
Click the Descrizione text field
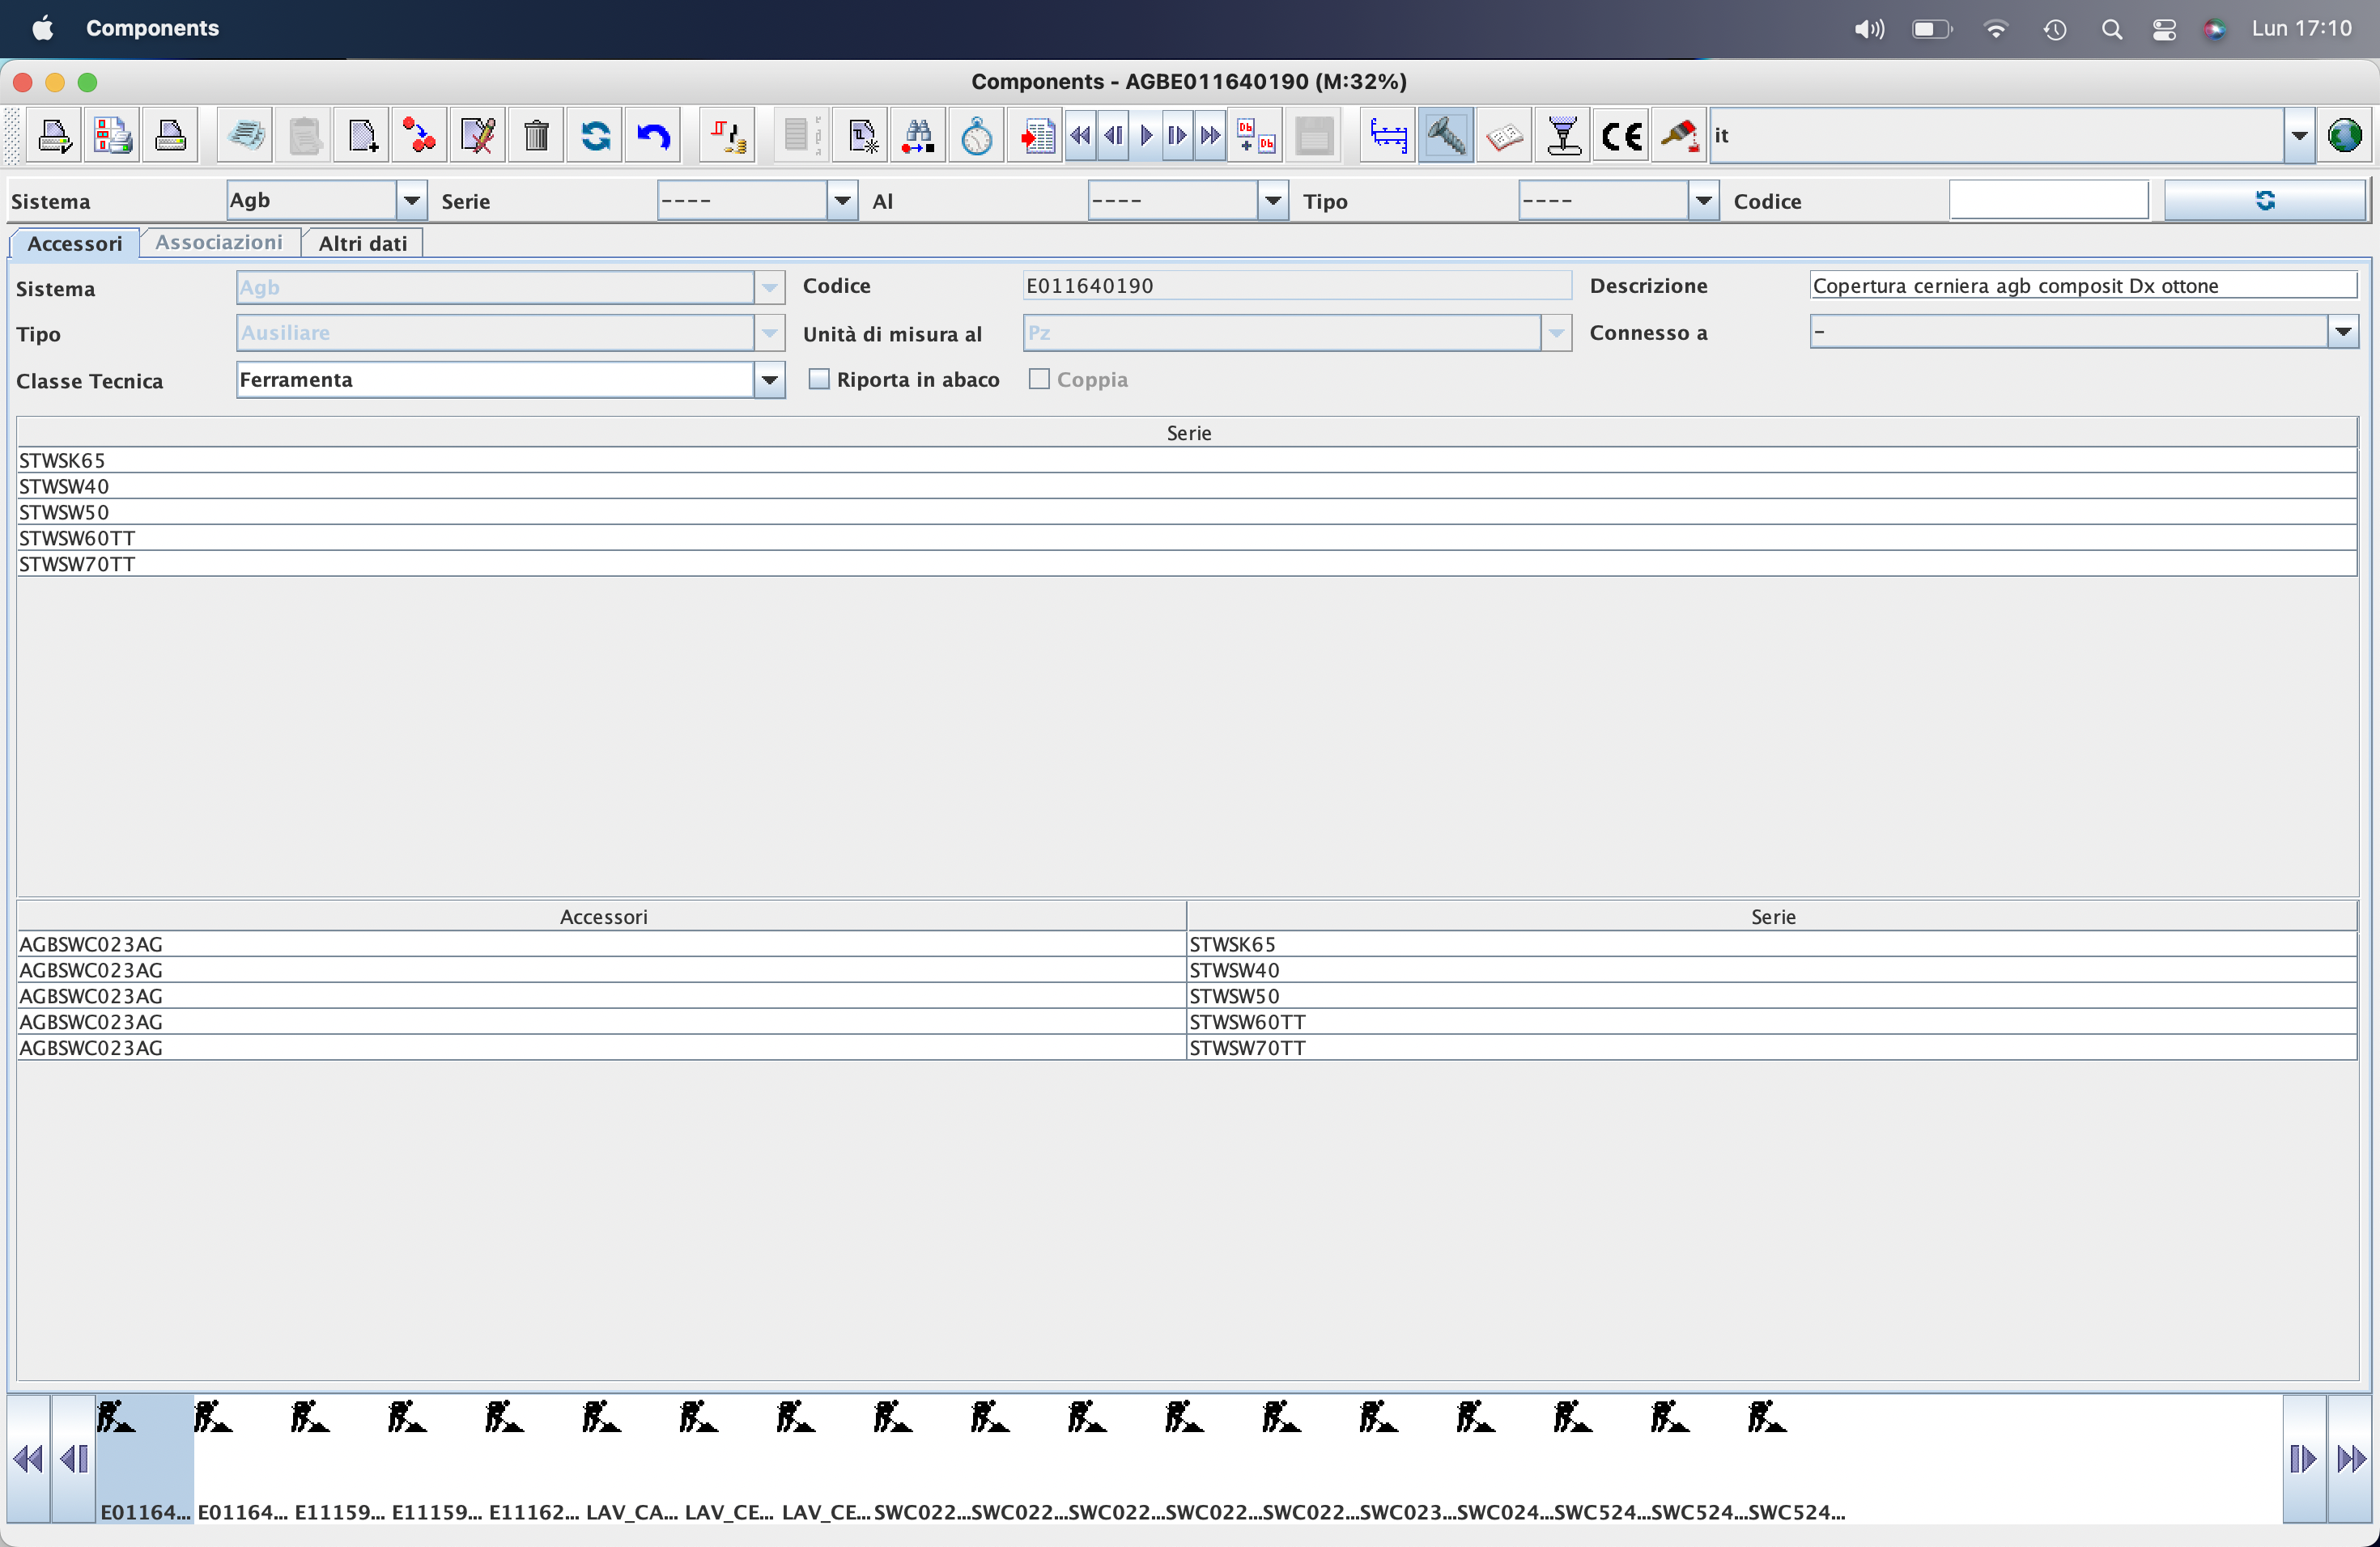[x=2082, y=286]
